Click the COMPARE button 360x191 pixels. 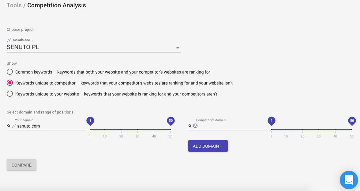point(21,165)
